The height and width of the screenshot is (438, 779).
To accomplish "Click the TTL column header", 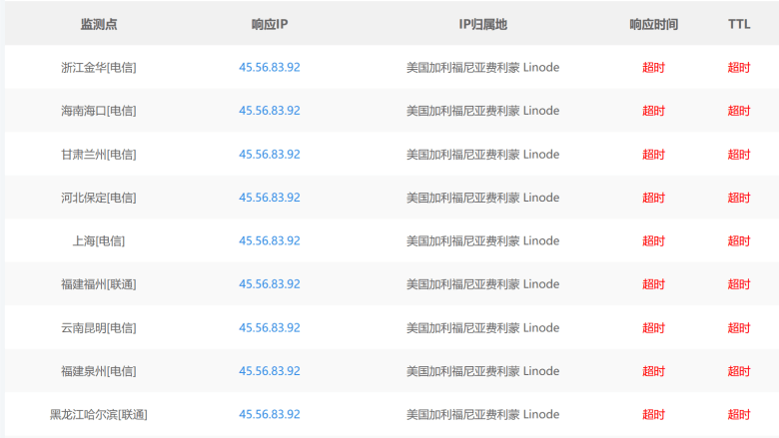I will point(739,24).
